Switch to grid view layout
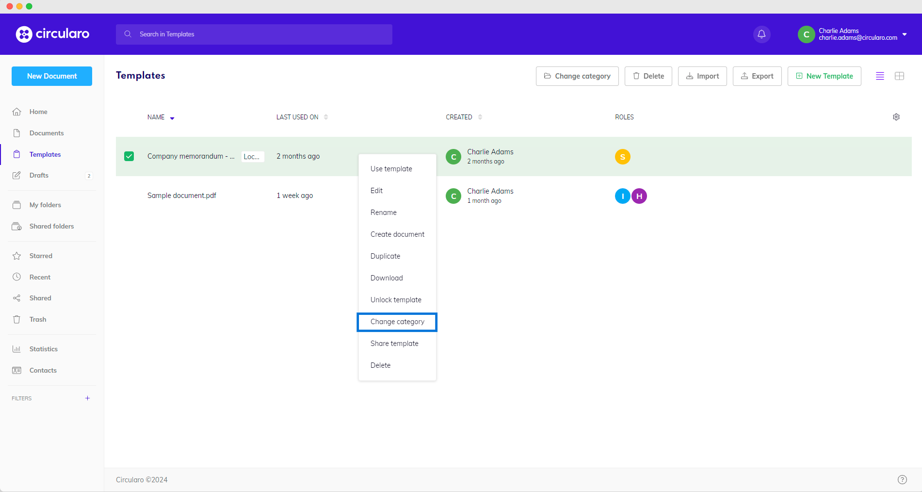This screenshot has width=922, height=492. tap(899, 76)
